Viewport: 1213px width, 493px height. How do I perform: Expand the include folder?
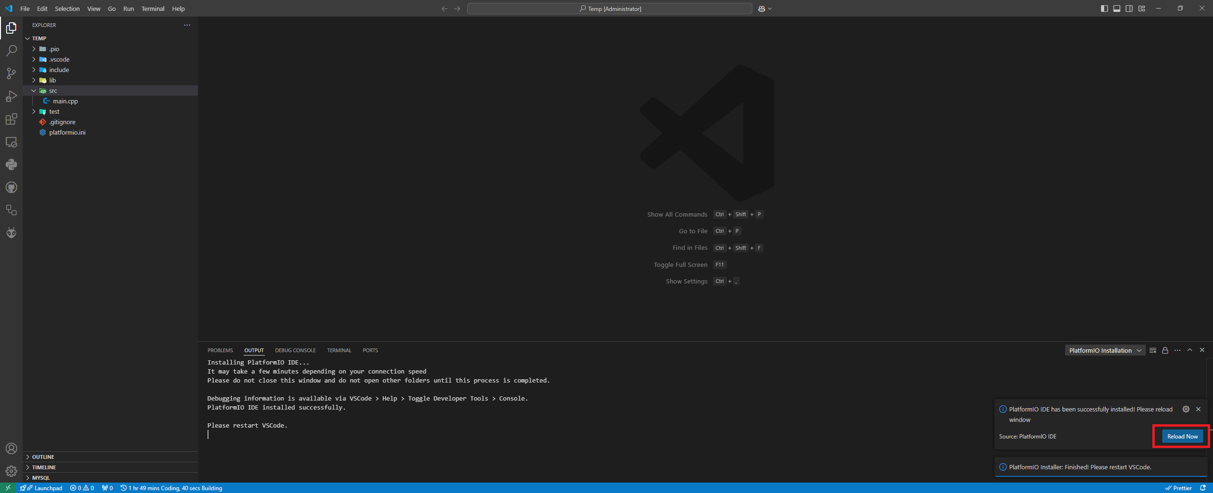pos(110,70)
